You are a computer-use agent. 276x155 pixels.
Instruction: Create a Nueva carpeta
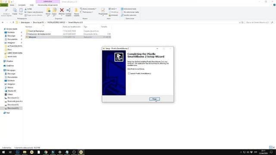(x=76, y=12)
